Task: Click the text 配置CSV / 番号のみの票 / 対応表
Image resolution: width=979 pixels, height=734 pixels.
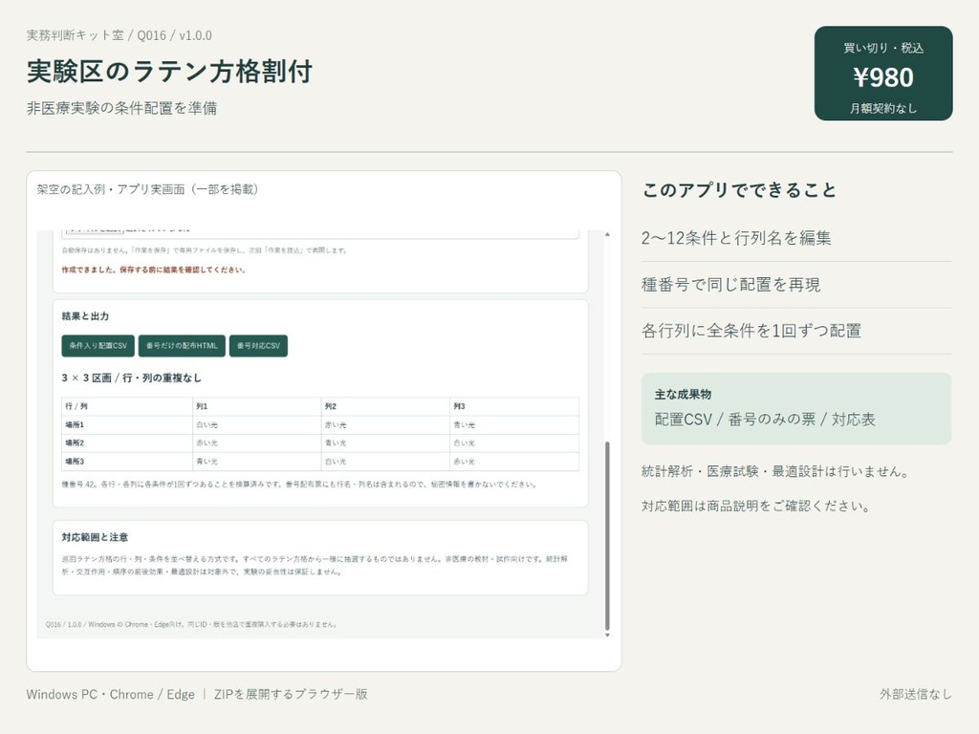Action: click(765, 420)
